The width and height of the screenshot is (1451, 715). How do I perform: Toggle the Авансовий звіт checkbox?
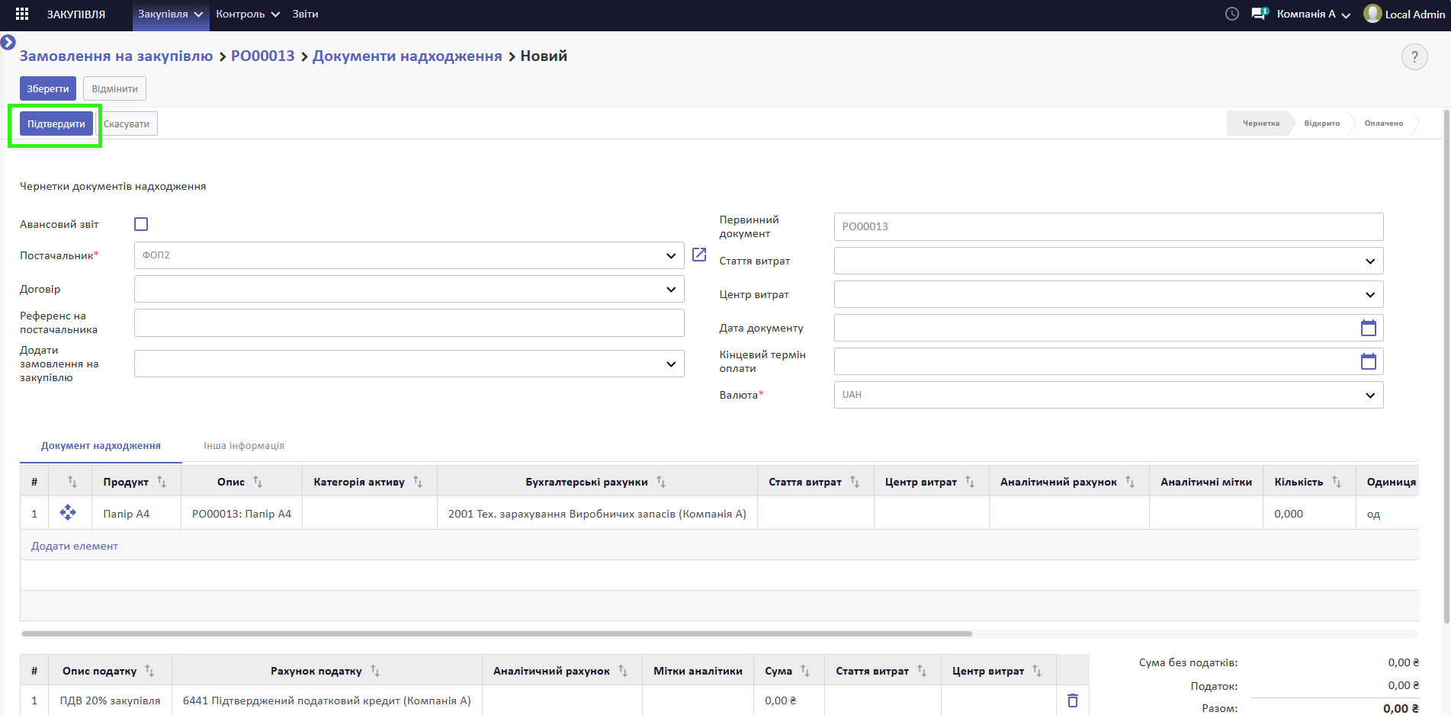point(141,224)
